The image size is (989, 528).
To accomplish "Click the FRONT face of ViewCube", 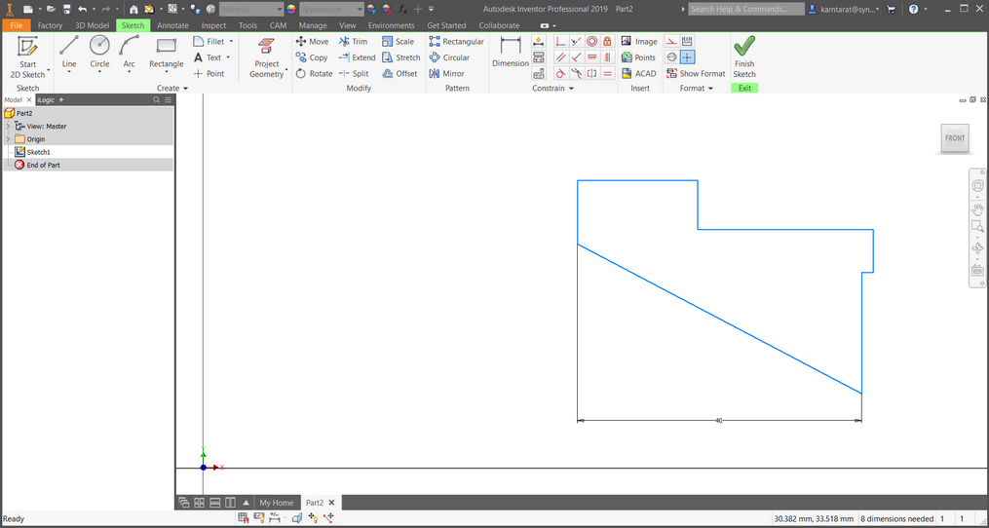I will tap(955, 138).
